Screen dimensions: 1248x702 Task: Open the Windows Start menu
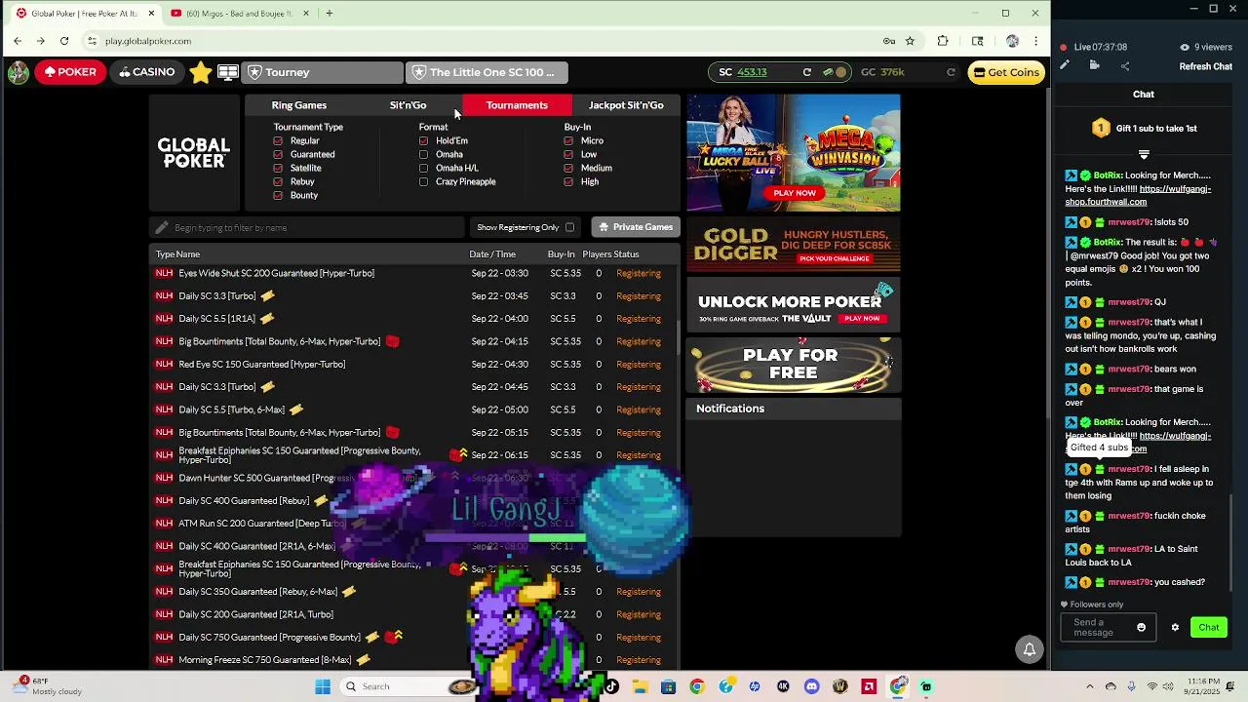[x=323, y=686]
